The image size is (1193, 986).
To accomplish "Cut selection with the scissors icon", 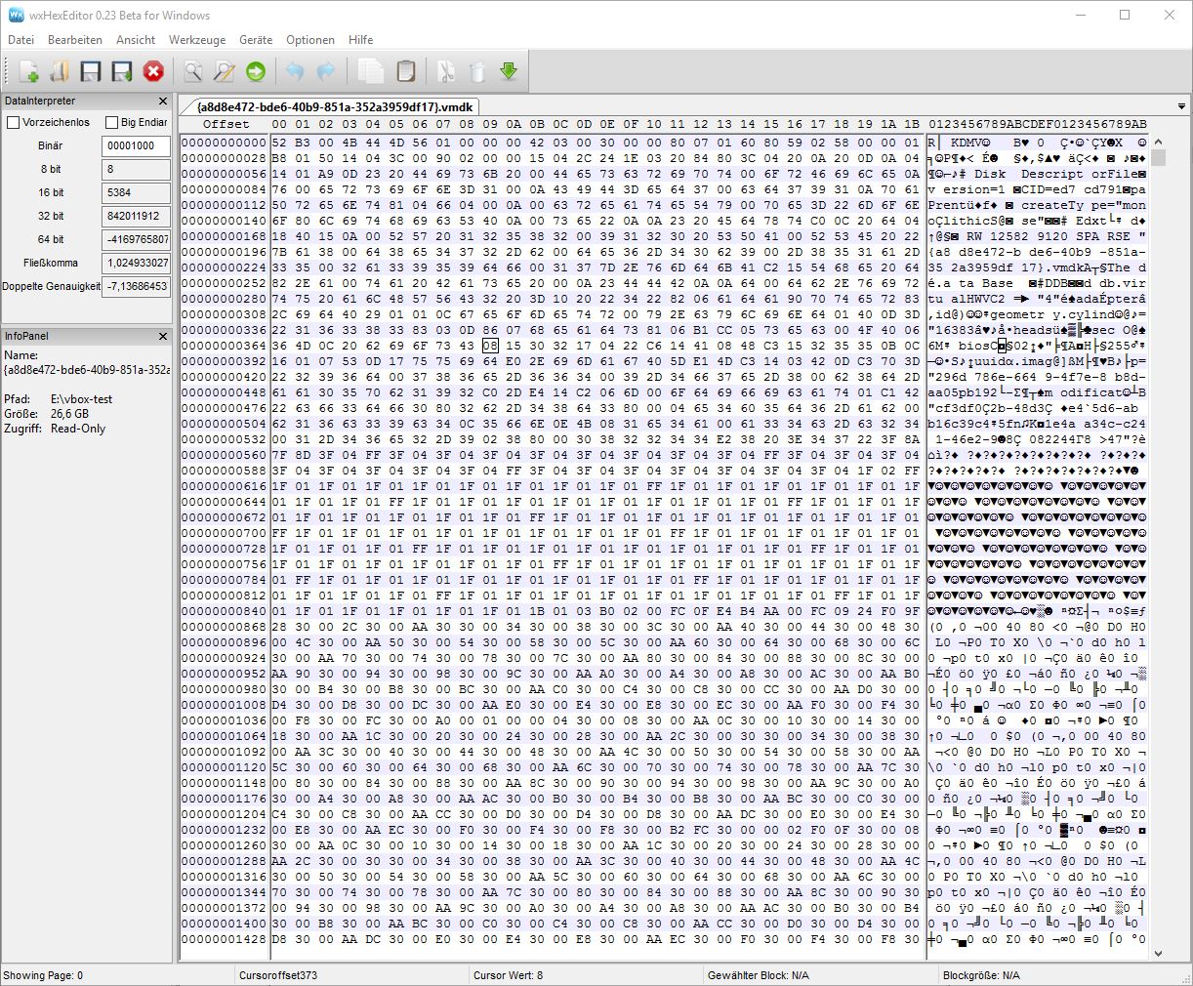I will (446, 71).
